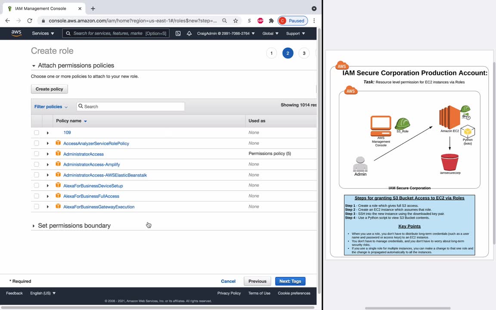Select the AdministratorAccess policy checkbox

(36, 154)
